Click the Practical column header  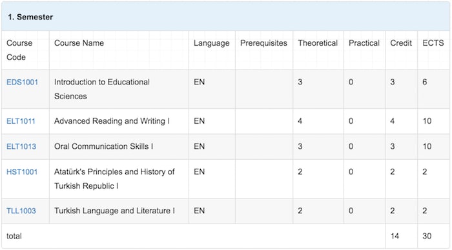[364, 43]
